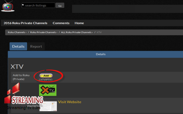
Task: Click the search listings input field
Action: 38,5
